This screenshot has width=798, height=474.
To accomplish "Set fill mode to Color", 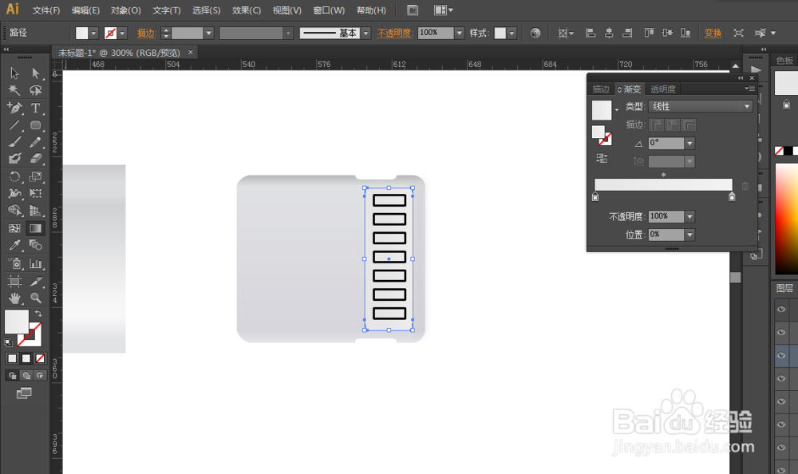I will pos(12,358).
